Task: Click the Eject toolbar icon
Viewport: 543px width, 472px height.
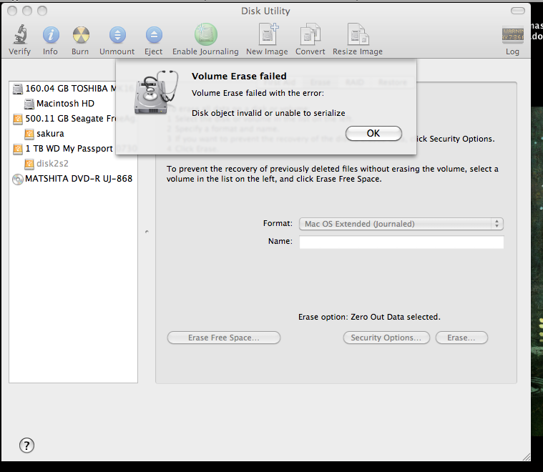Action: (x=154, y=35)
